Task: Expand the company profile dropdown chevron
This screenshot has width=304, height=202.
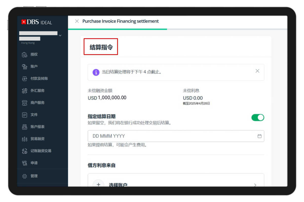Action: 60,36
